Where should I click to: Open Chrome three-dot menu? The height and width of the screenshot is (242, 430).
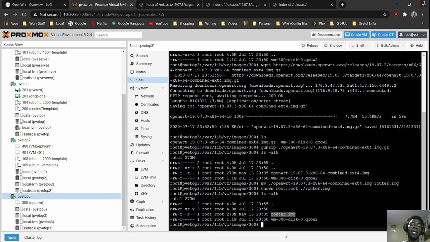pos(423,14)
